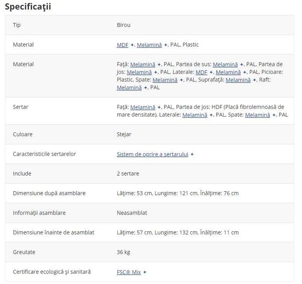The height and width of the screenshot is (284, 302).
Task: Open 'Sistem de oprire a sertarului' link
Action: [152, 154]
